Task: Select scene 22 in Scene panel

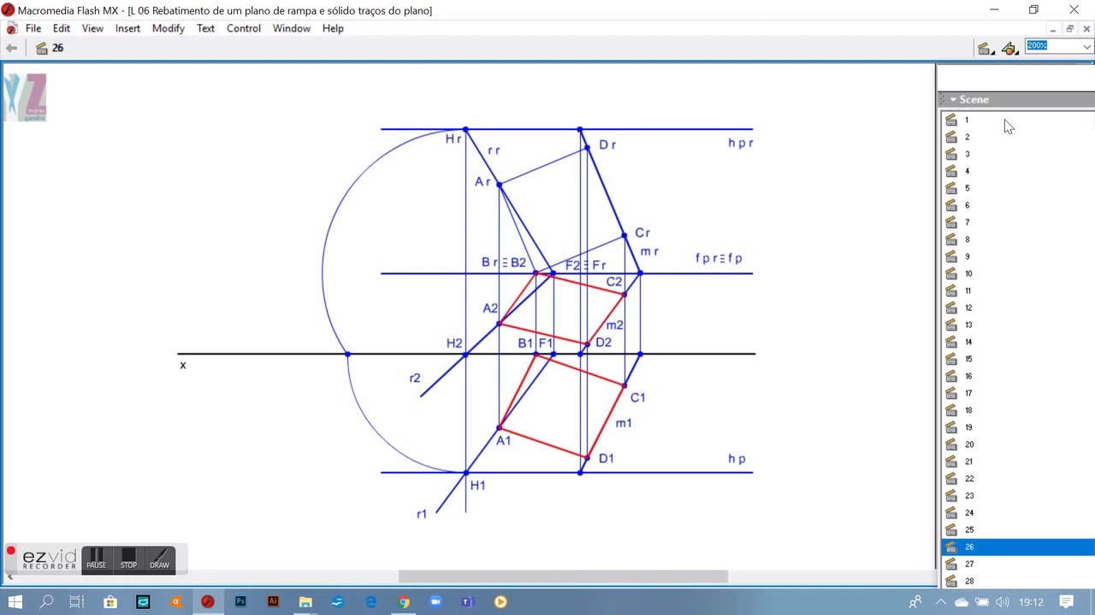Action: (x=1018, y=478)
